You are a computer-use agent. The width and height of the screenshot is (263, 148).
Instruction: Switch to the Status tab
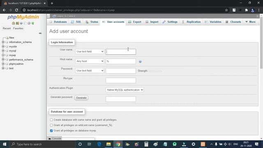pyautogui.click(x=92, y=22)
